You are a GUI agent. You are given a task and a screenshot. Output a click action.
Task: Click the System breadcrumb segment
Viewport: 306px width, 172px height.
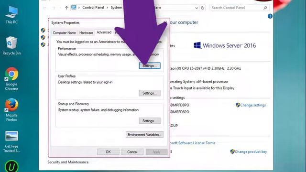pyautogui.click(x=116, y=8)
